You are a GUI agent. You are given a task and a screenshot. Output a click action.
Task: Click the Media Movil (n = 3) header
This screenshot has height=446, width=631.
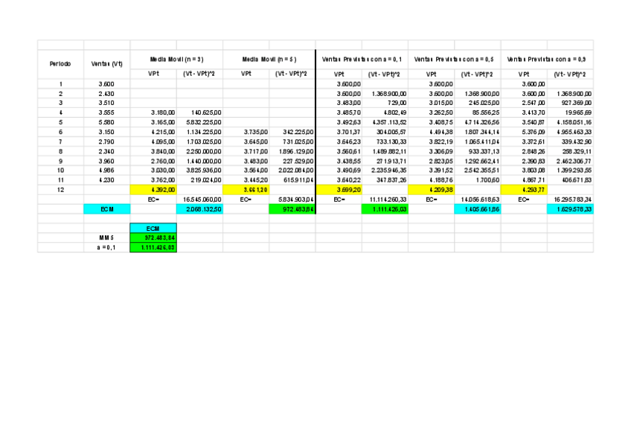(x=176, y=57)
